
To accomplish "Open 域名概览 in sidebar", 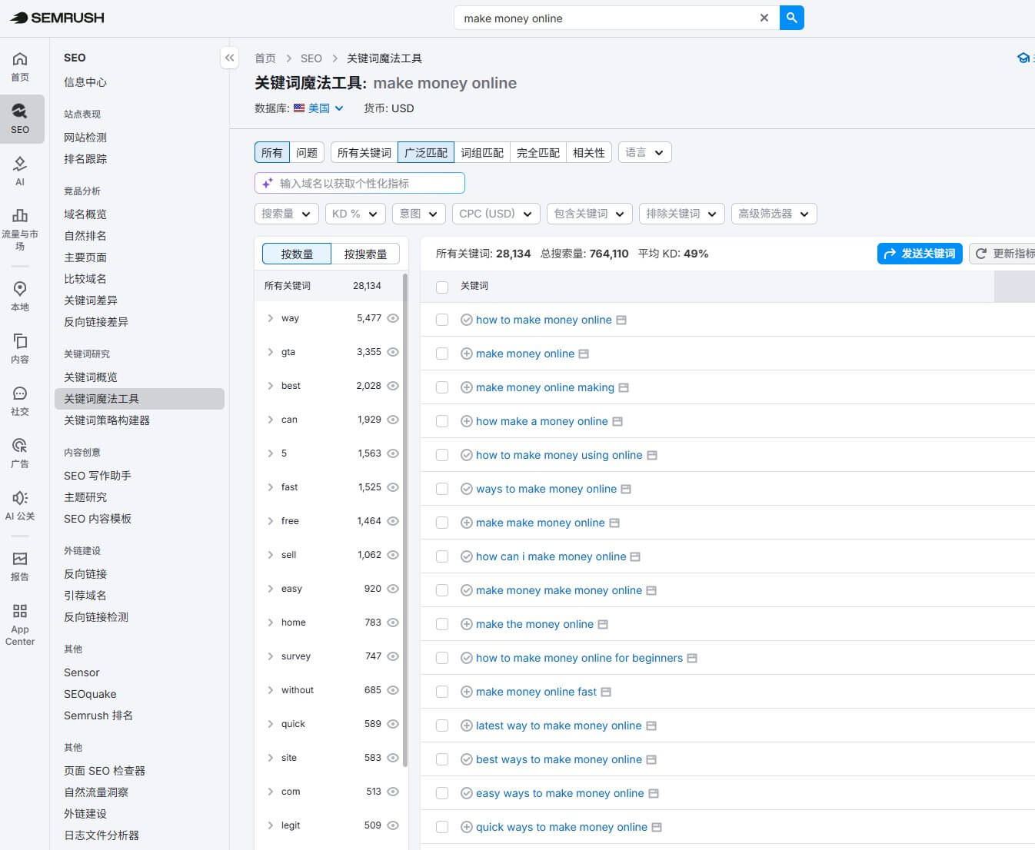I will [85, 214].
